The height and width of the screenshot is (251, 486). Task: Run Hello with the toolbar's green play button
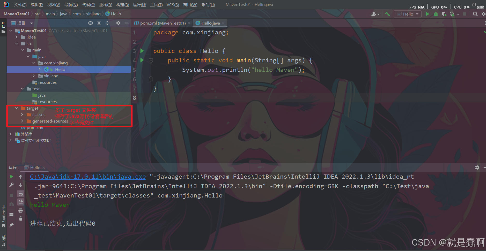(x=428, y=14)
